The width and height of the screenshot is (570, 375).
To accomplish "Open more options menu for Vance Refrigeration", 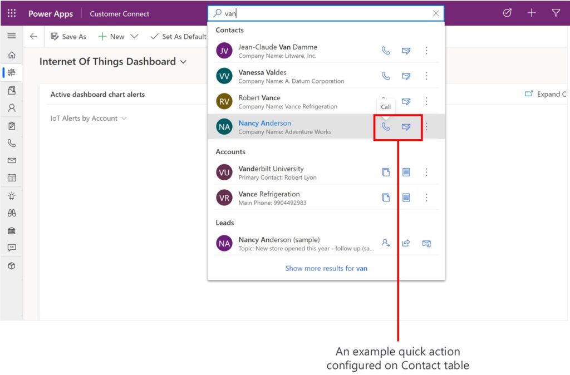I will tap(426, 197).
